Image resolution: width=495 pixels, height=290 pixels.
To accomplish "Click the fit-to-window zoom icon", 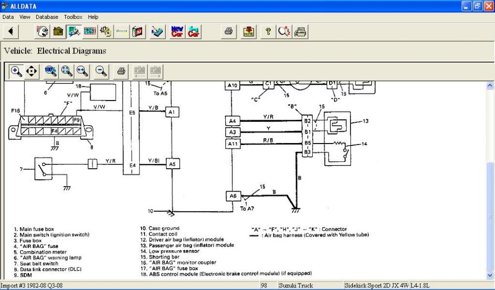I will click(67, 71).
